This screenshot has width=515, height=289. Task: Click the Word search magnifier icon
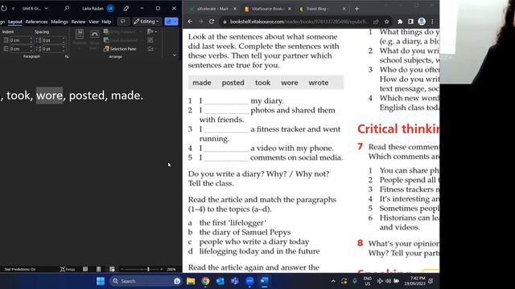pos(67,8)
